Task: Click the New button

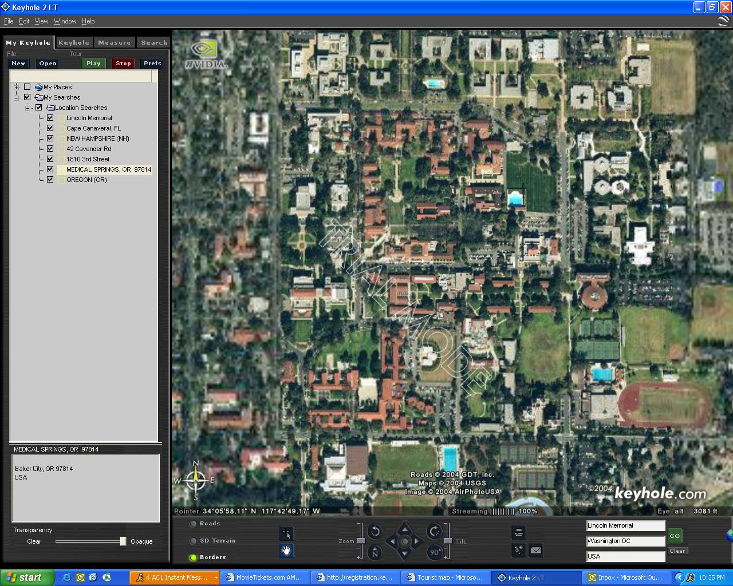Action: 18,64
